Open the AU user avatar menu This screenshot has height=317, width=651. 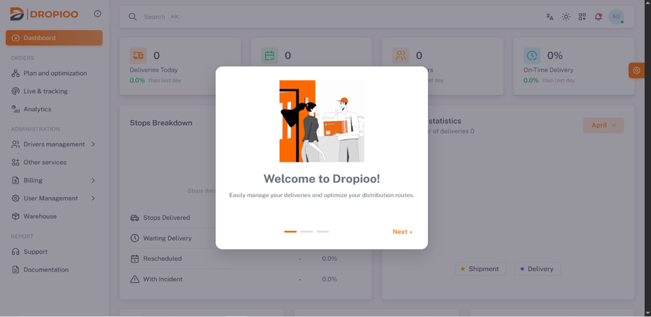point(616,17)
